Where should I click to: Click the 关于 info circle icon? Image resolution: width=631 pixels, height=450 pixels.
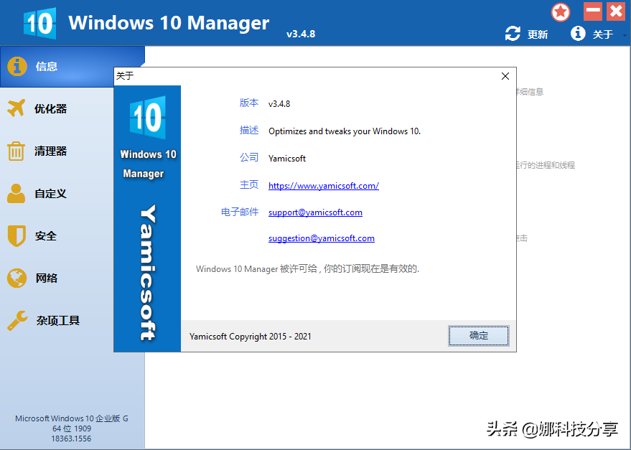tap(578, 34)
